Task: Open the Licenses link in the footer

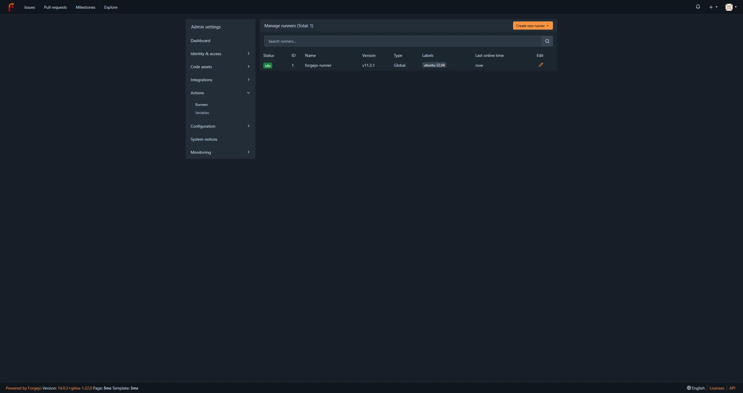Action: click(x=717, y=388)
